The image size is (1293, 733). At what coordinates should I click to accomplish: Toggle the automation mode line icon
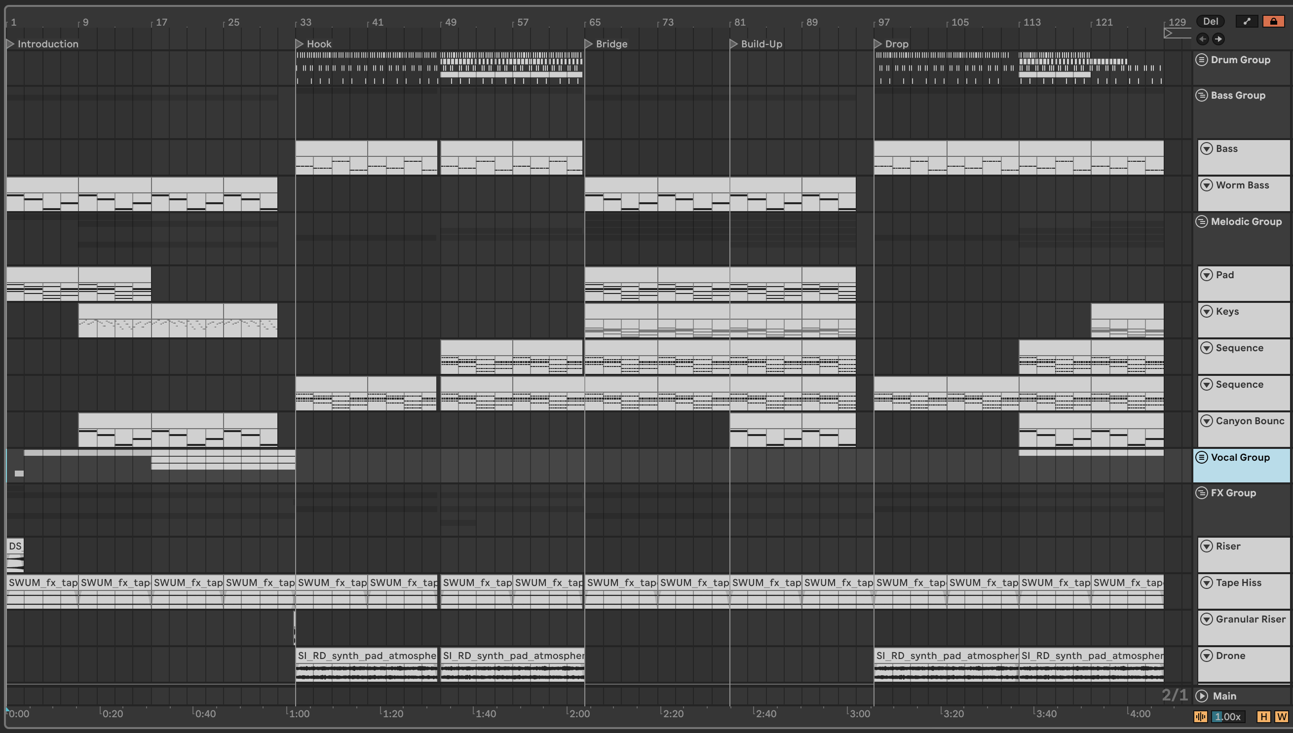click(1247, 21)
